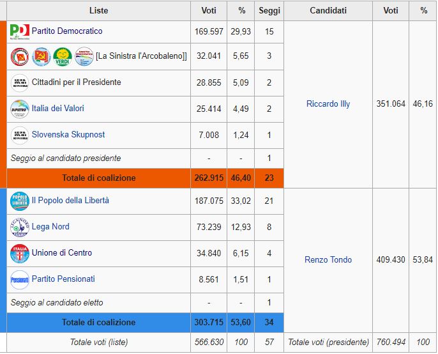
Task: Open the Partito Pensionati text link
Action: (63, 279)
